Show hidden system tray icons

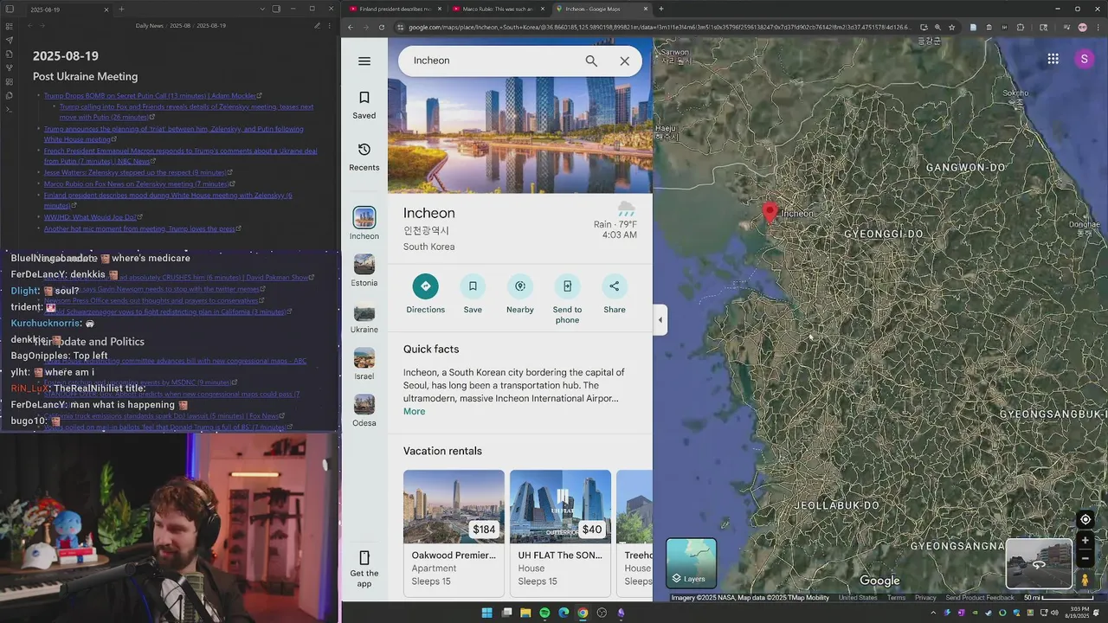(933, 613)
